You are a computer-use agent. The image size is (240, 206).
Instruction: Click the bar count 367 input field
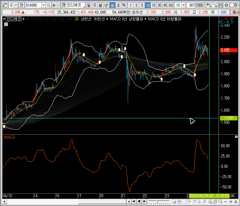(x=191, y=5)
